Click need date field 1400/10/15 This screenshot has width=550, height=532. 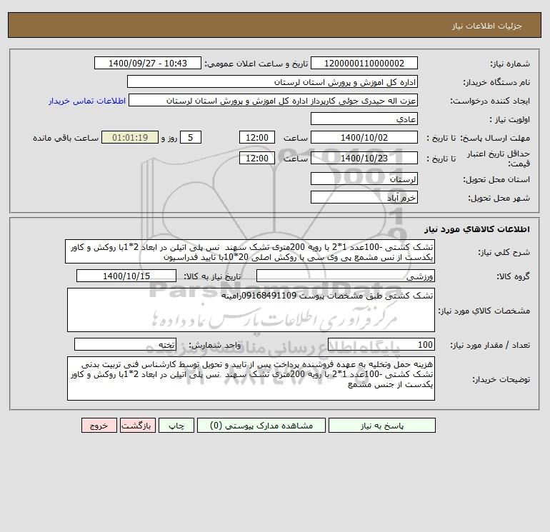[x=126, y=276]
